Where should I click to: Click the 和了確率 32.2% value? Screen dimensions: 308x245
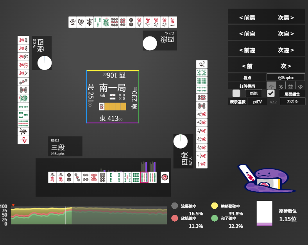(236, 226)
